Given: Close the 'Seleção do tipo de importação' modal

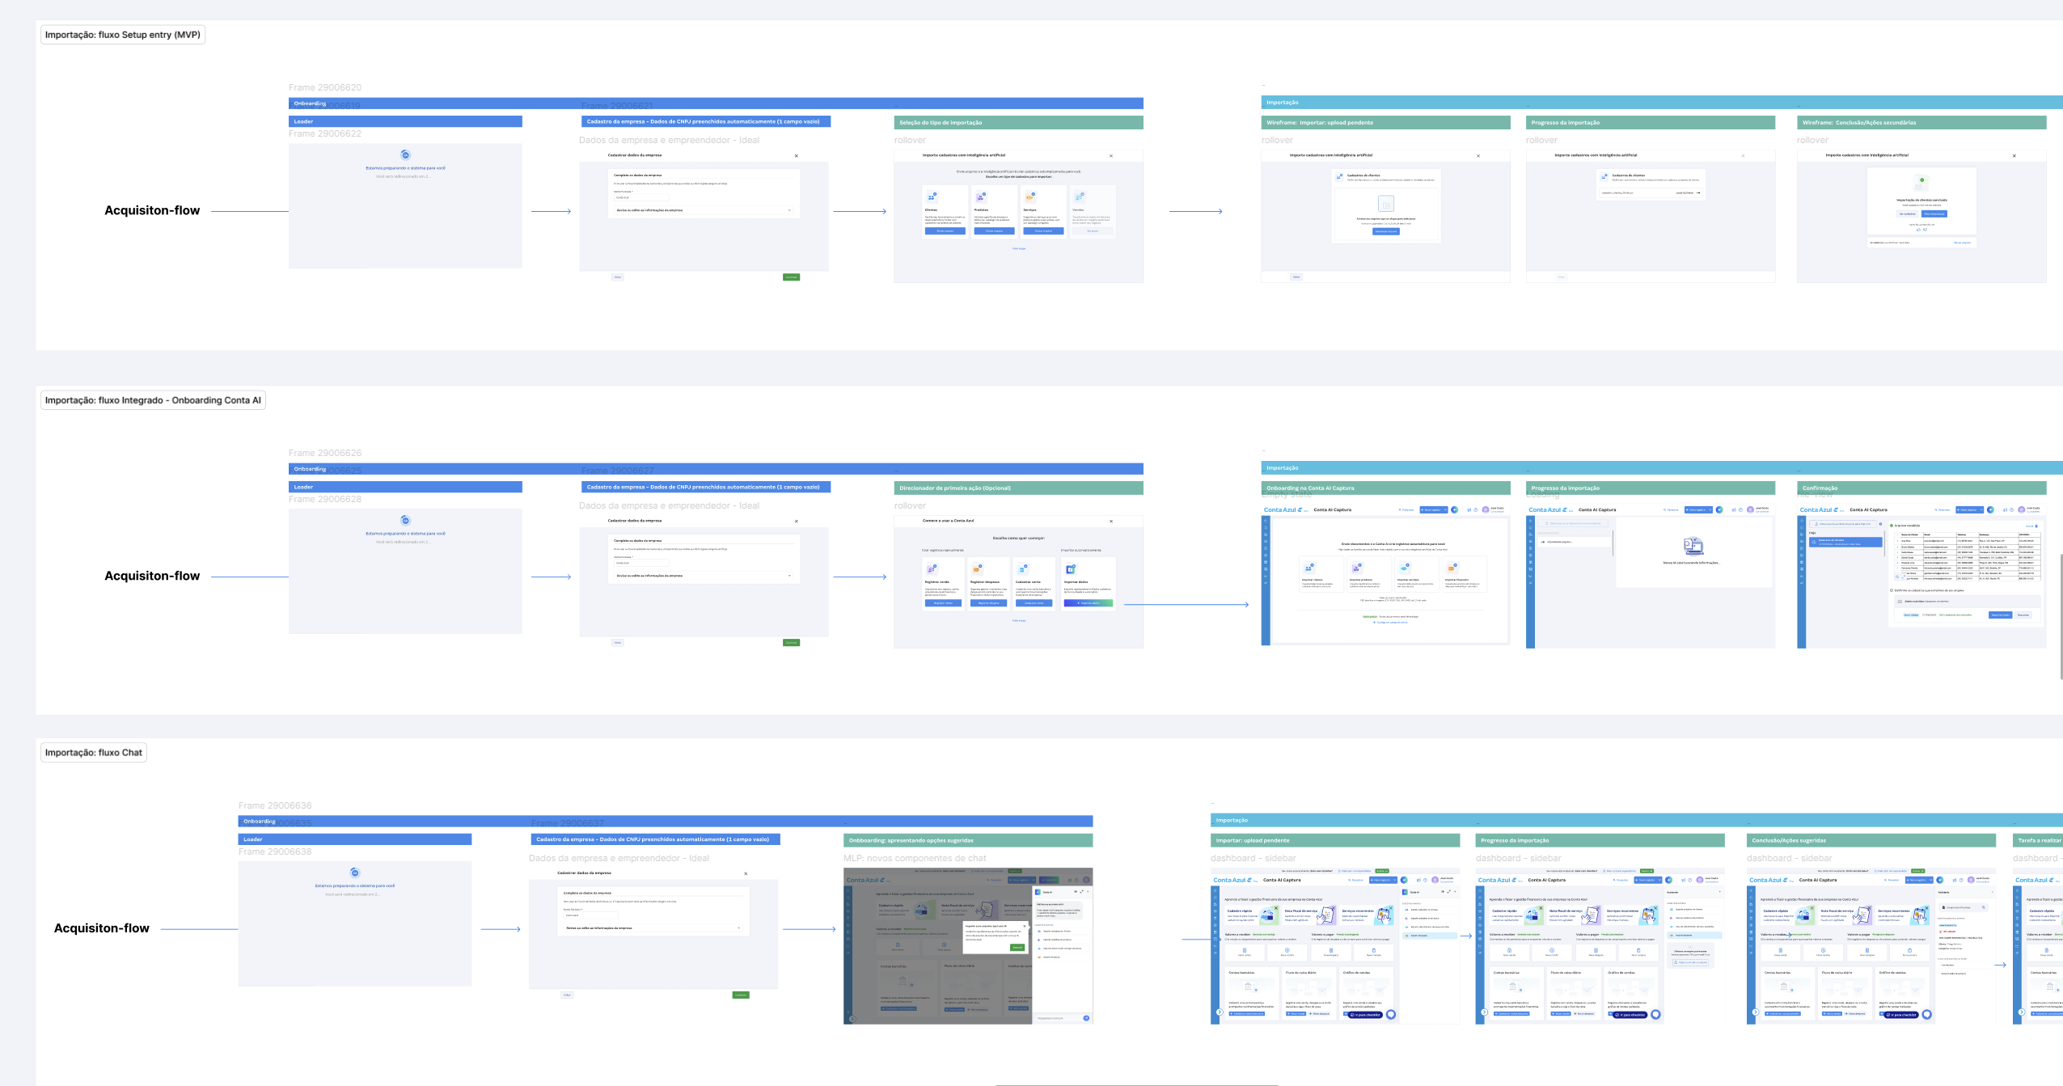Looking at the screenshot, I should tap(1110, 156).
